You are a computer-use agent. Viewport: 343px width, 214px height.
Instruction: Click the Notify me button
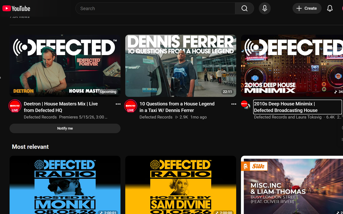pos(65,128)
